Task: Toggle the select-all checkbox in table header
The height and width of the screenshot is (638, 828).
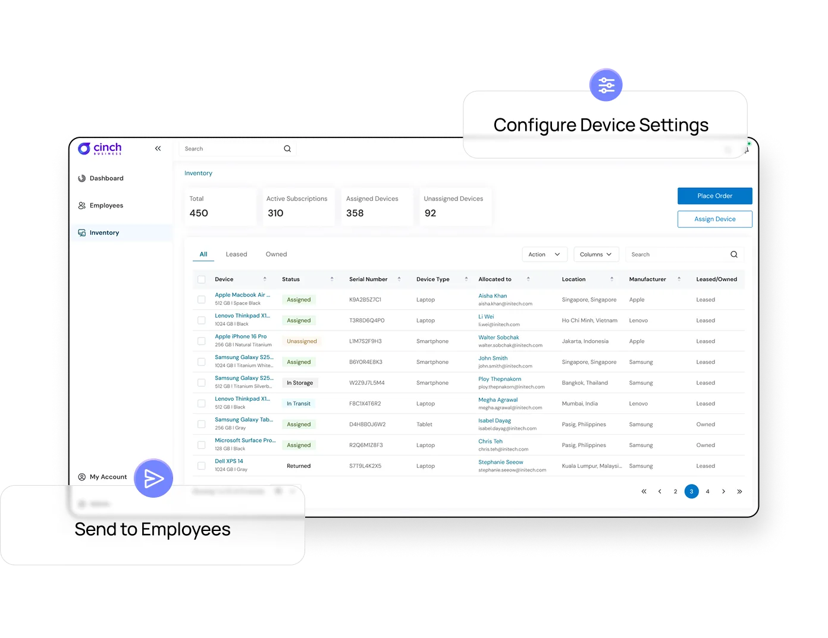Action: [x=202, y=279]
